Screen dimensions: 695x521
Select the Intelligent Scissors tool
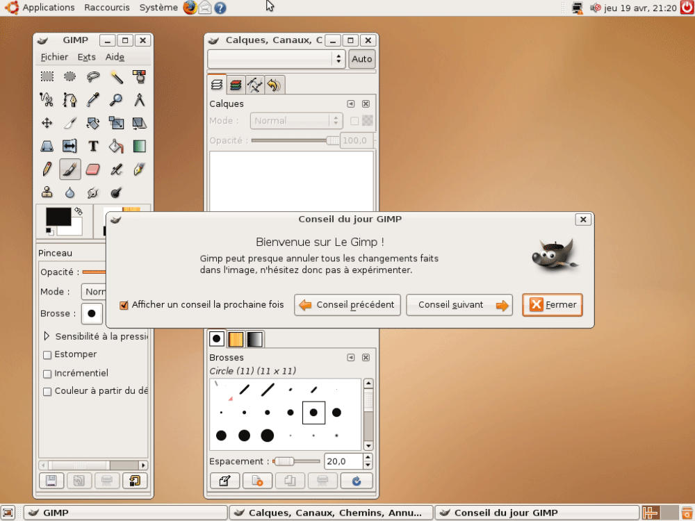47,99
